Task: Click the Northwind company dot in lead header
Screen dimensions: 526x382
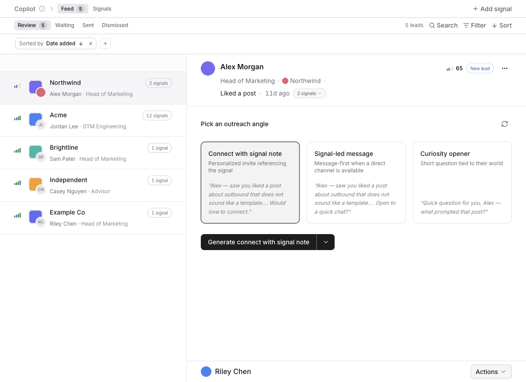Action: coord(285,81)
